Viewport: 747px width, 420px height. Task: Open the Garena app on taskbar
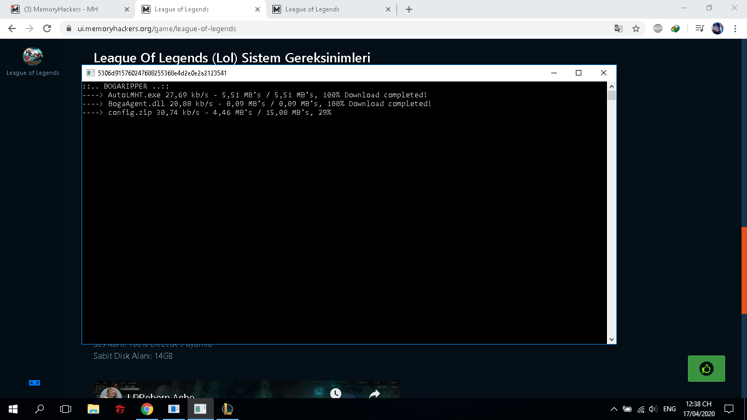[120, 409]
